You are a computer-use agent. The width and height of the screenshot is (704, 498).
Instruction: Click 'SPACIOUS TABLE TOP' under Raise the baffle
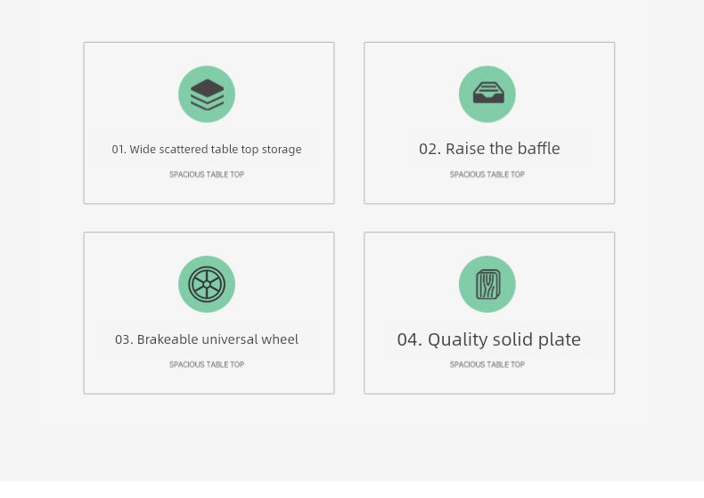tap(487, 175)
